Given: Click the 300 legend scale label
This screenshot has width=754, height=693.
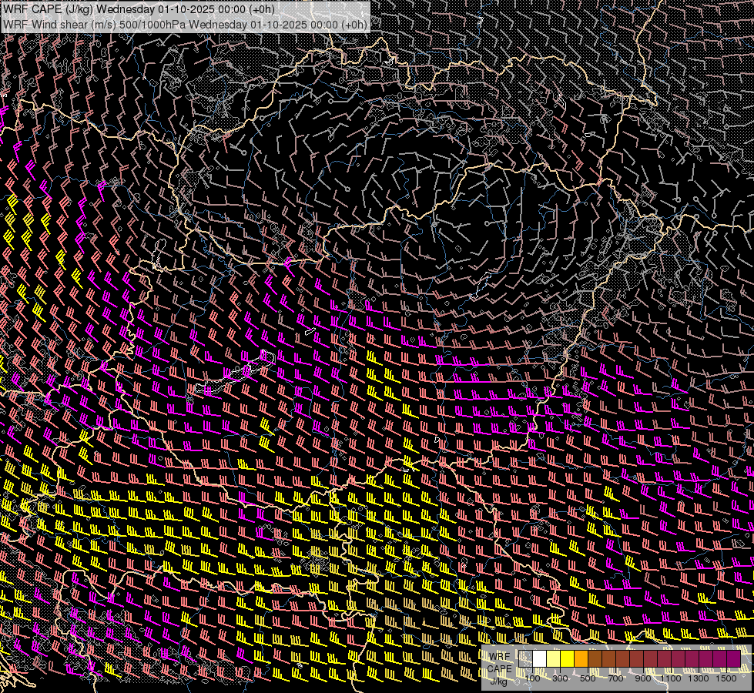Looking at the screenshot, I should [x=560, y=678].
